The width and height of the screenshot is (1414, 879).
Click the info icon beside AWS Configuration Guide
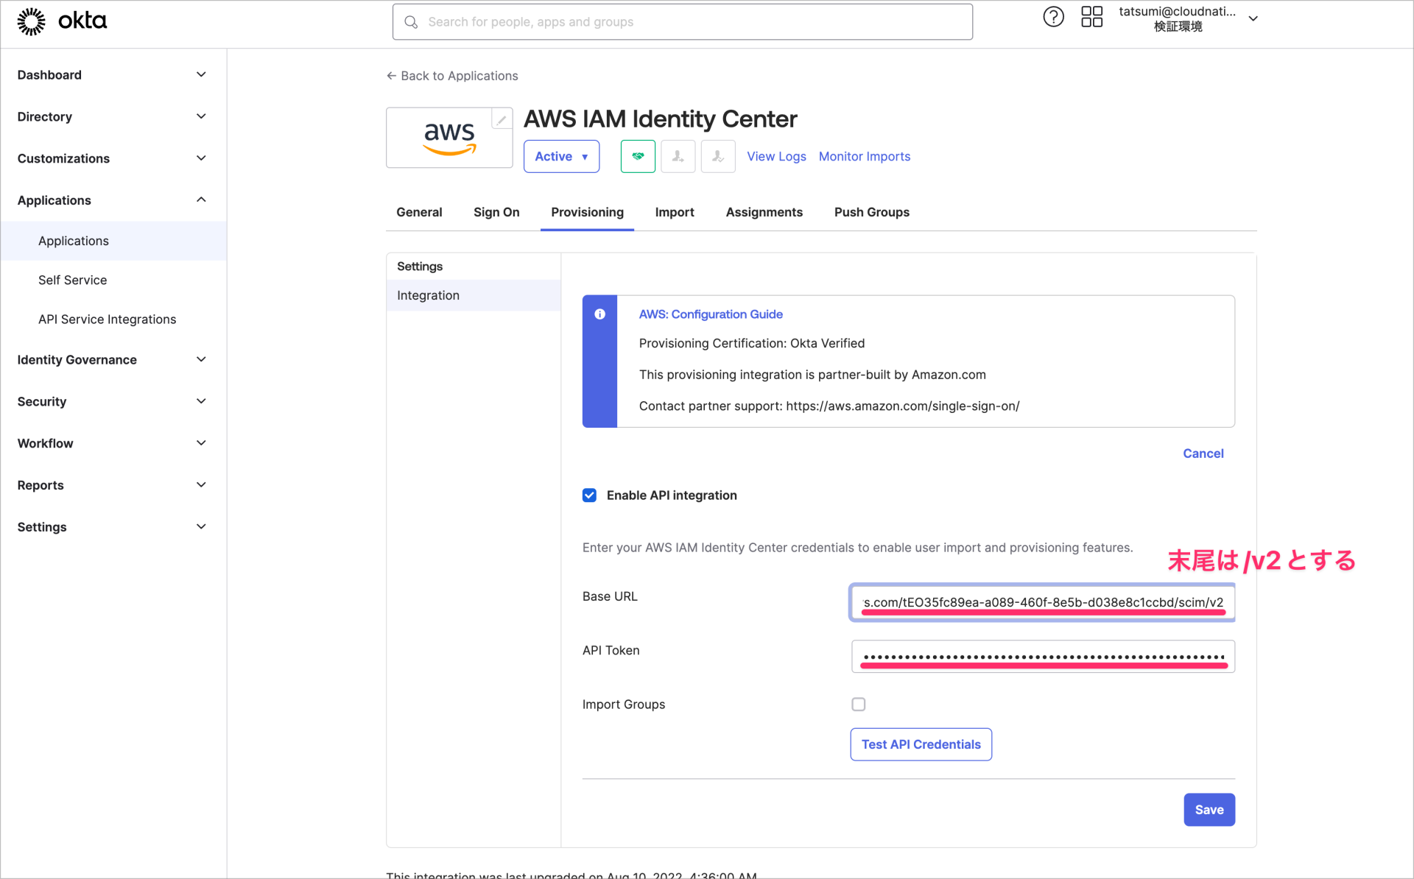point(600,314)
